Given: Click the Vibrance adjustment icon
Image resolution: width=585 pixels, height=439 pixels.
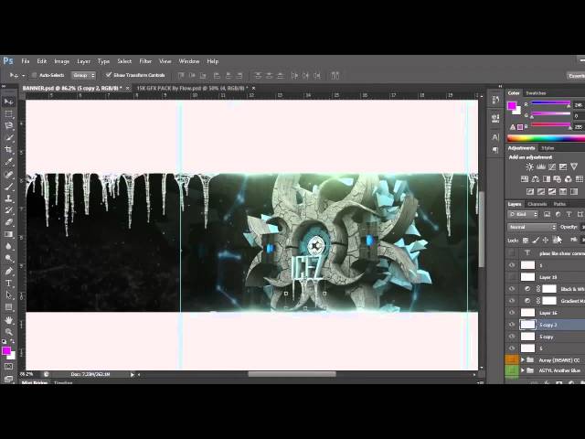Looking at the screenshot, I should point(574,166).
